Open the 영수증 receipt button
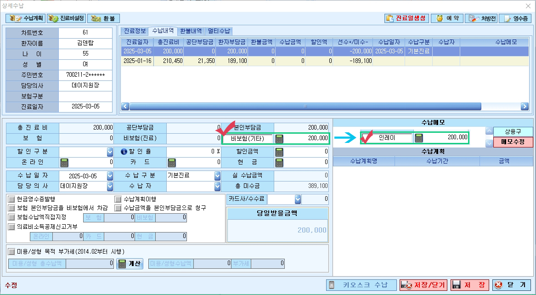Screen dimensions: 536x295 [x=515, y=18]
